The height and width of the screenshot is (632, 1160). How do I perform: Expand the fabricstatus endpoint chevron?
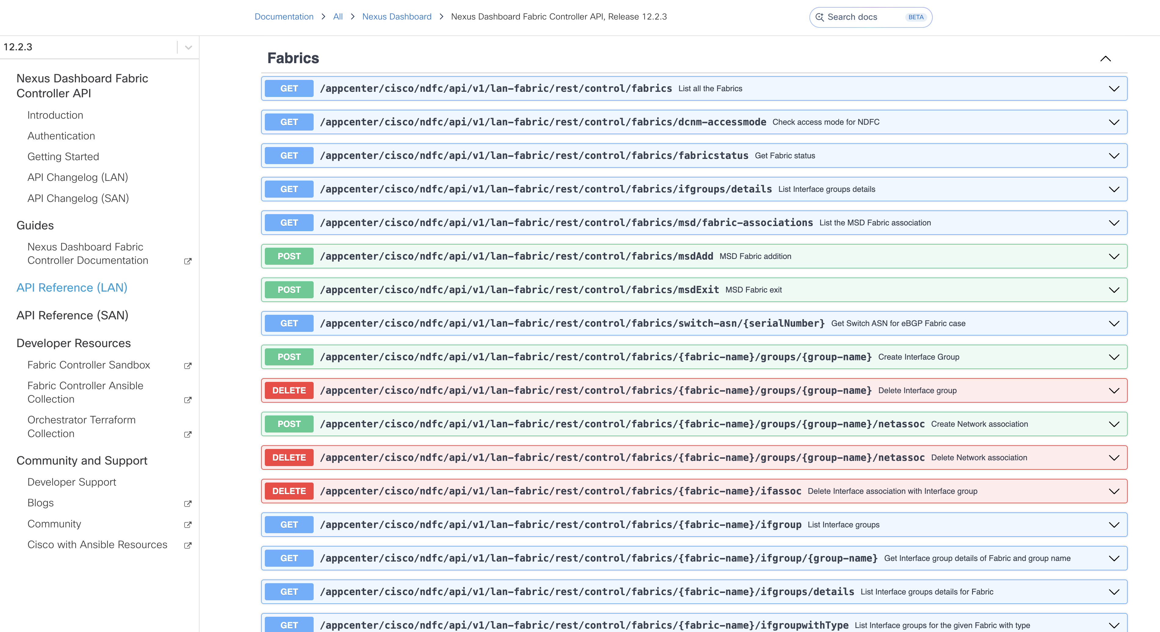pos(1114,156)
